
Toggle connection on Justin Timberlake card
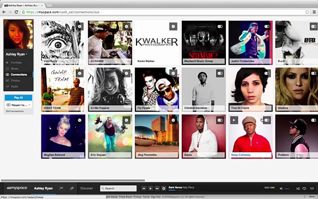coord(267,27)
